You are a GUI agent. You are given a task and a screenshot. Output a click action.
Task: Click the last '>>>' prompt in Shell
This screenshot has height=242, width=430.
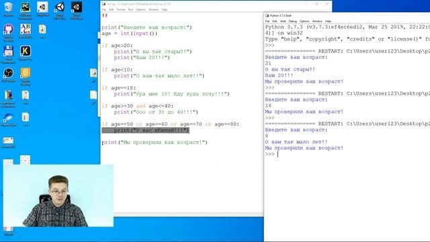click(269, 154)
